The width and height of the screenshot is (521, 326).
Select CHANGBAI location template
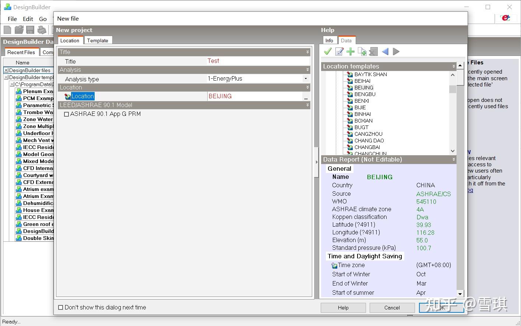367,147
